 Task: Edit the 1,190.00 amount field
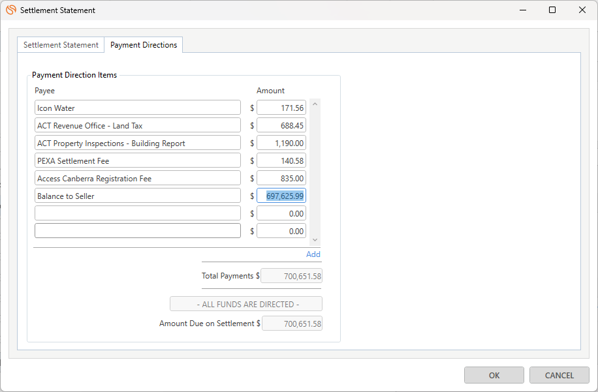(281, 143)
